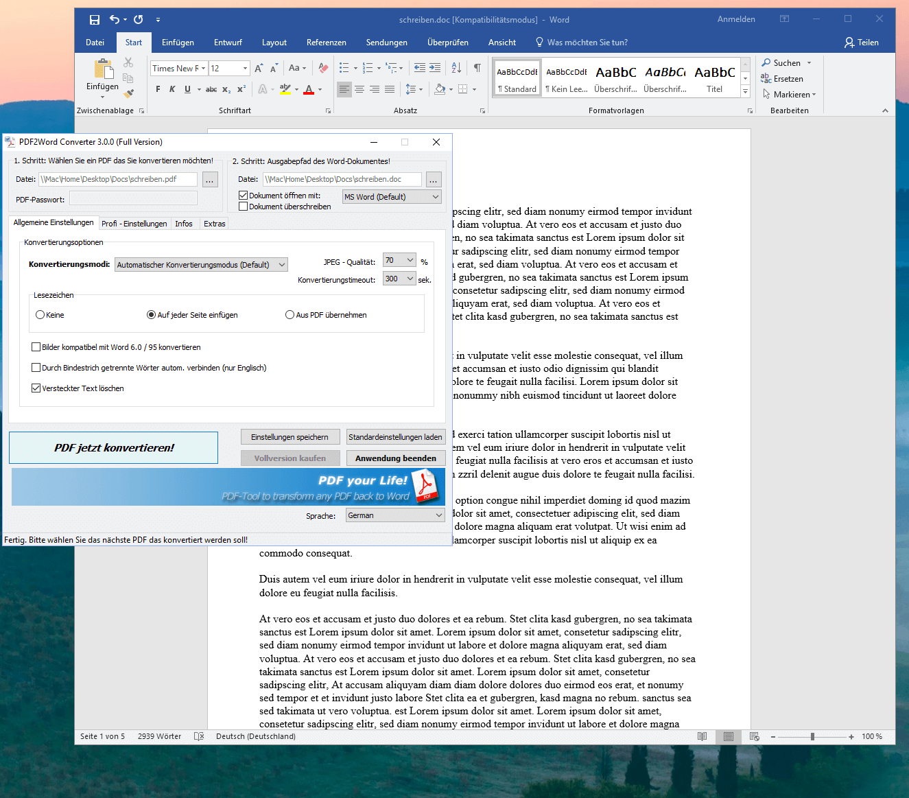Click the read mode icon in Word's status bar

coord(702,736)
